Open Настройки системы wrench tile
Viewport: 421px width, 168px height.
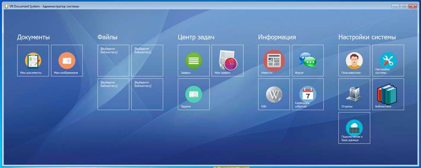[388, 61]
